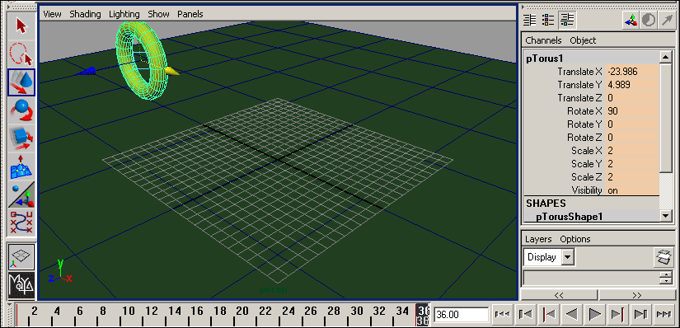Viewport: 680px width, 328px height.
Task: Click the << panel scroll button
Action: (x=559, y=295)
